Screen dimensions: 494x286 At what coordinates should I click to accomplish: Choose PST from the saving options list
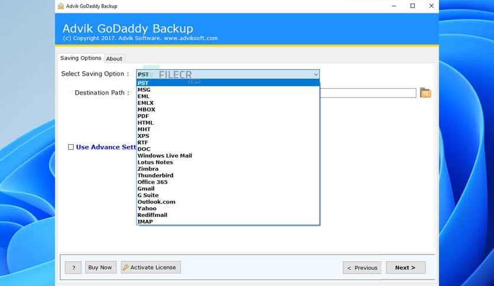click(x=228, y=83)
